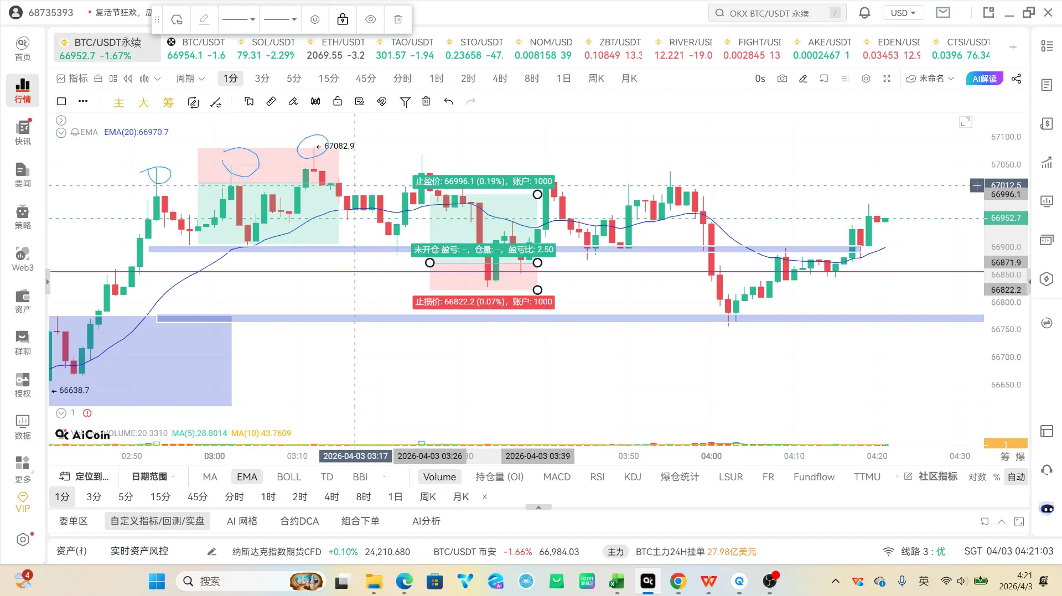The width and height of the screenshot is (1062, 596).
Task: Toggle the lock-drawings padlock in chart toolbar
Action: point(338,101)
